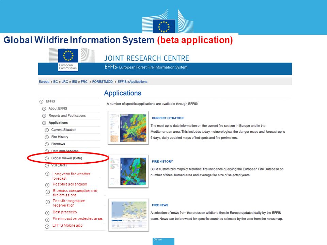327x245 pixels.
Task: Open Firenews sidebar entry
Action: 58,144
